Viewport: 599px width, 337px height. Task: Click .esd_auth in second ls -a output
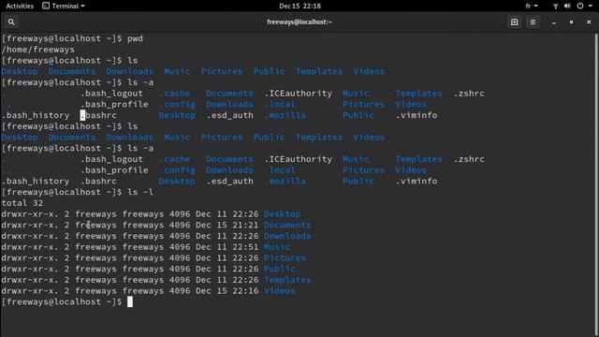(x=229, y=181)
